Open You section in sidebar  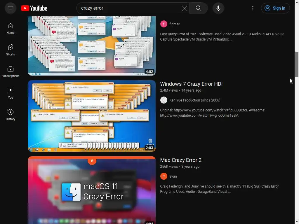click(x=11, y=93)
